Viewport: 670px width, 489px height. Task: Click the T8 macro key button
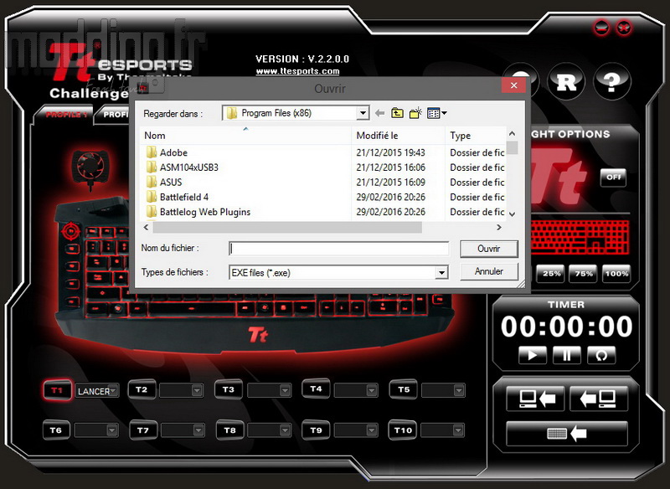pos(229,430)
